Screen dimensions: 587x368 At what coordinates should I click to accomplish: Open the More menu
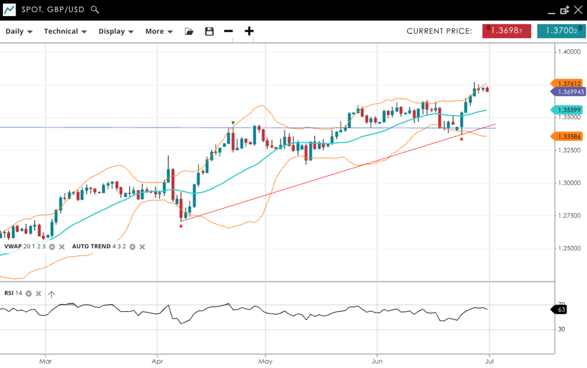click(x=159, y=31)
